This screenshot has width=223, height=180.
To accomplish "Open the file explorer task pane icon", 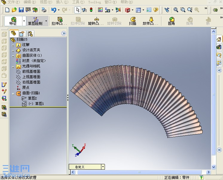I will pos(219,55).
